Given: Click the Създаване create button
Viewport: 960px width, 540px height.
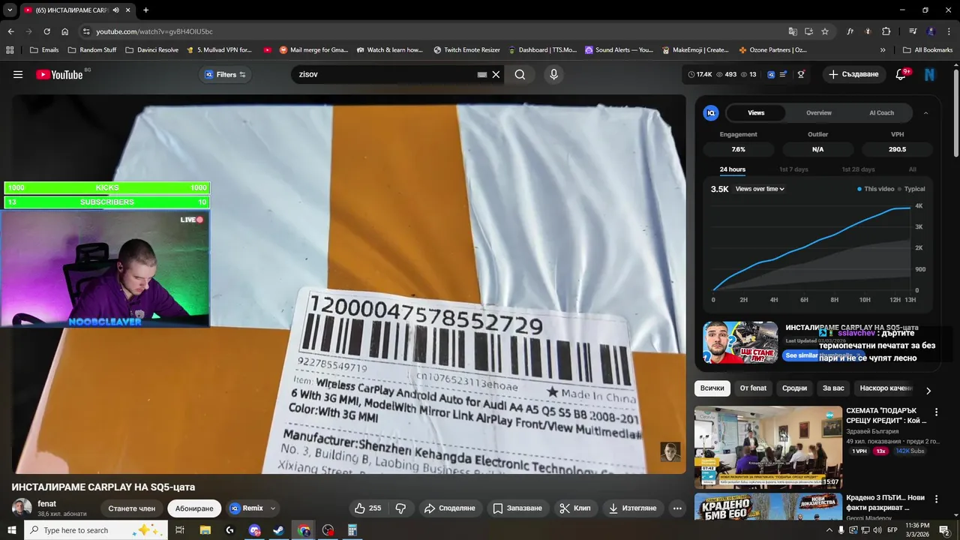Looking at the screenshot, I should 855,74.
